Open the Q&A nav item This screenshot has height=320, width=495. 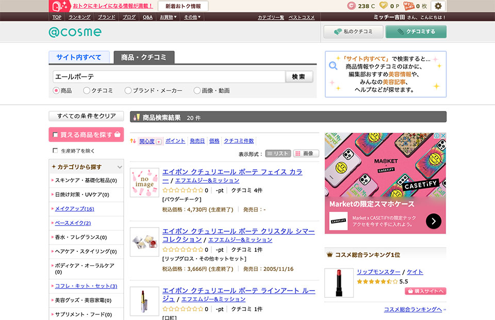point(147,17)
